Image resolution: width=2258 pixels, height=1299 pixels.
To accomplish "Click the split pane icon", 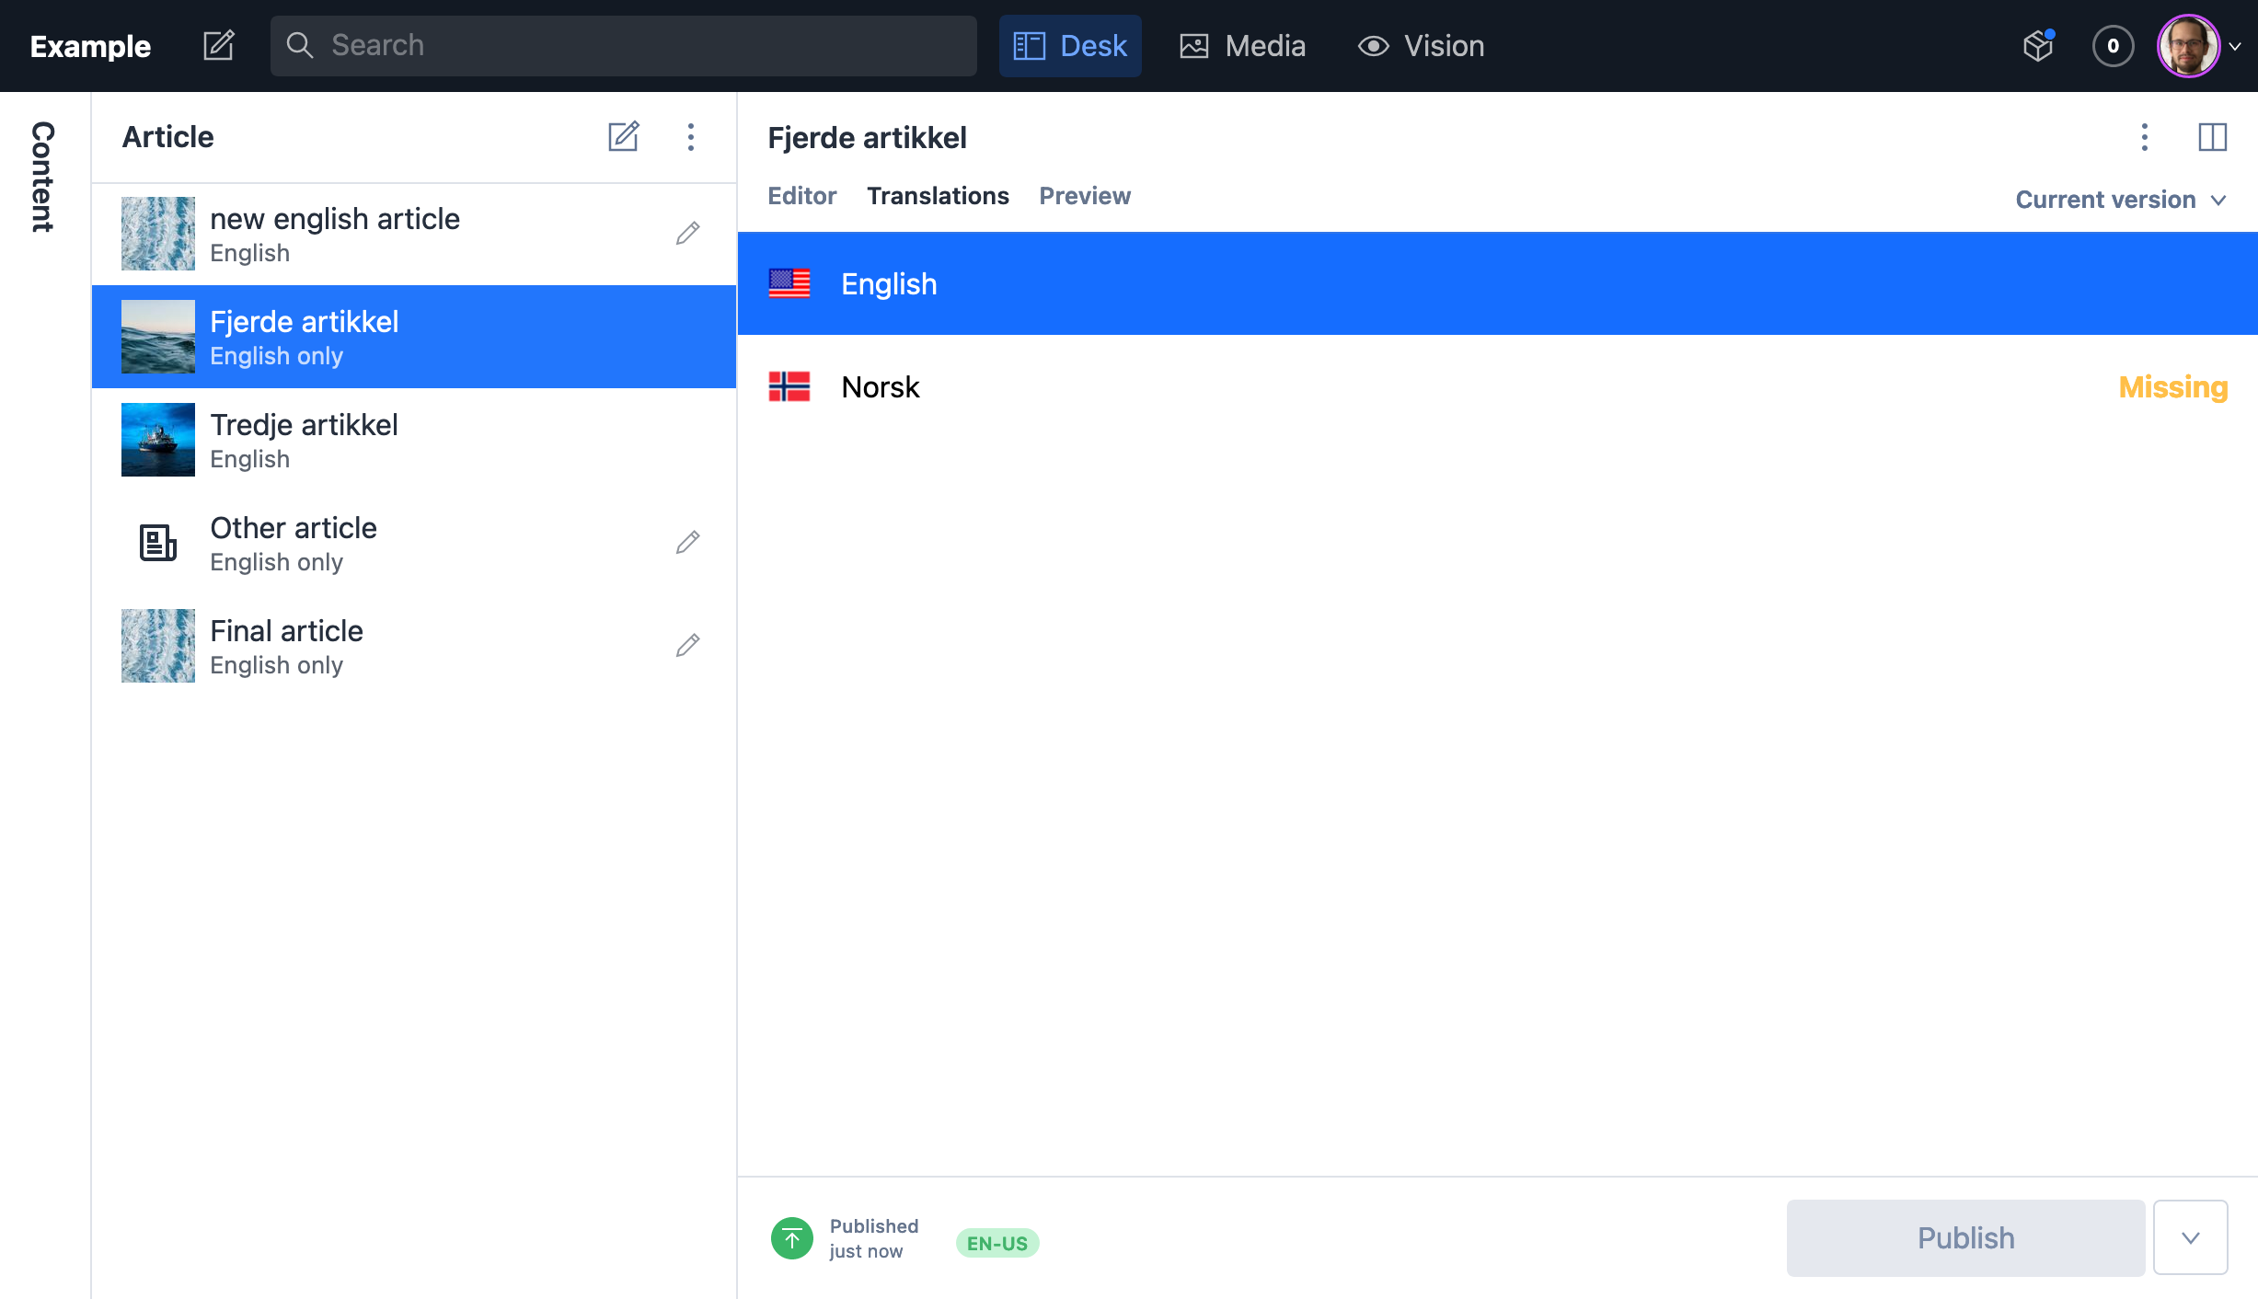I will point(2212,137).
